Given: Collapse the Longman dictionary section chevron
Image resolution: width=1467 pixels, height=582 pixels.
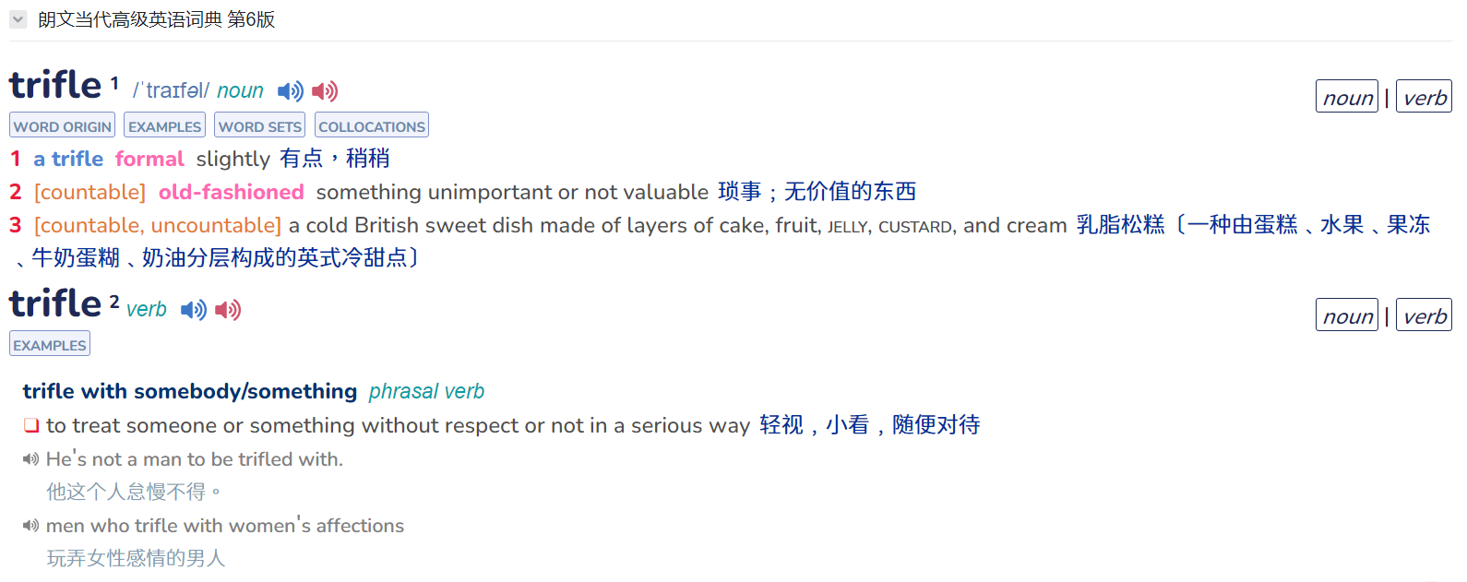Looking at the screenshot, I should (x=18, y=19).
